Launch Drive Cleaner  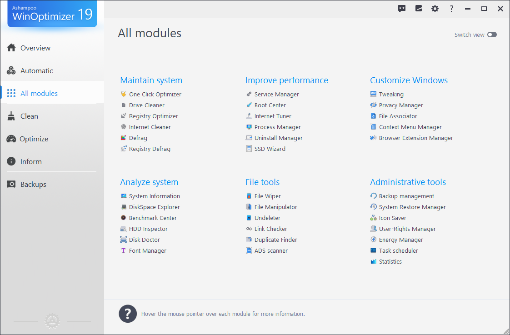(147, 105)
